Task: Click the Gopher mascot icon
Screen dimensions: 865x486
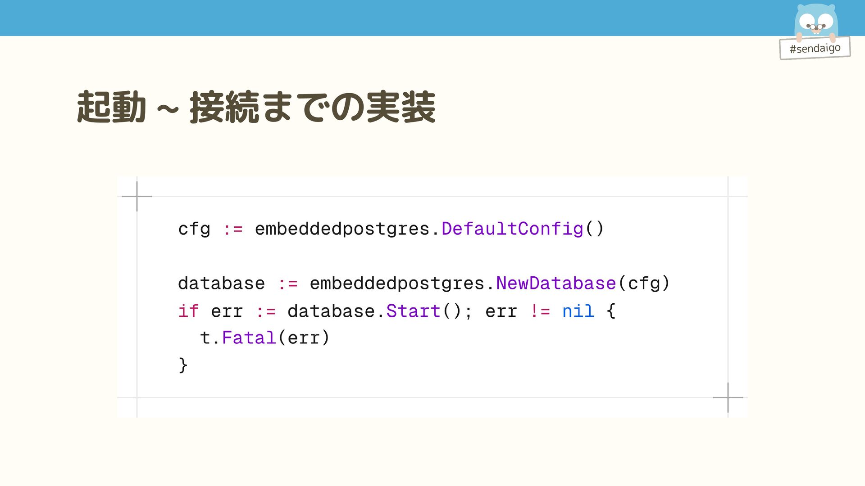Action: pyautogui.click(x=816, y=22)
